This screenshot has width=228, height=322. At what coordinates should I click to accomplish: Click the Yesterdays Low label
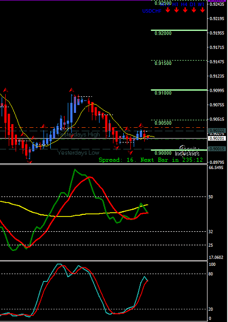(78, 152)
